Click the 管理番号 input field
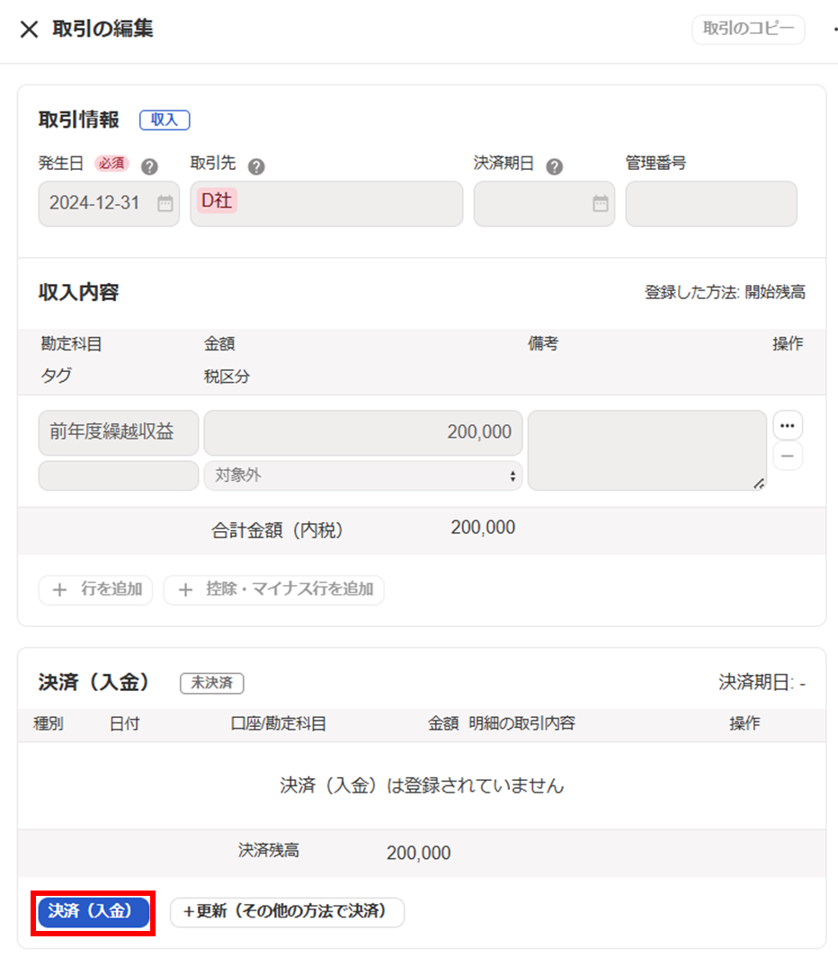Image resolution: width=838 pixels, height=957 pixels. click(x=710, y=204)
